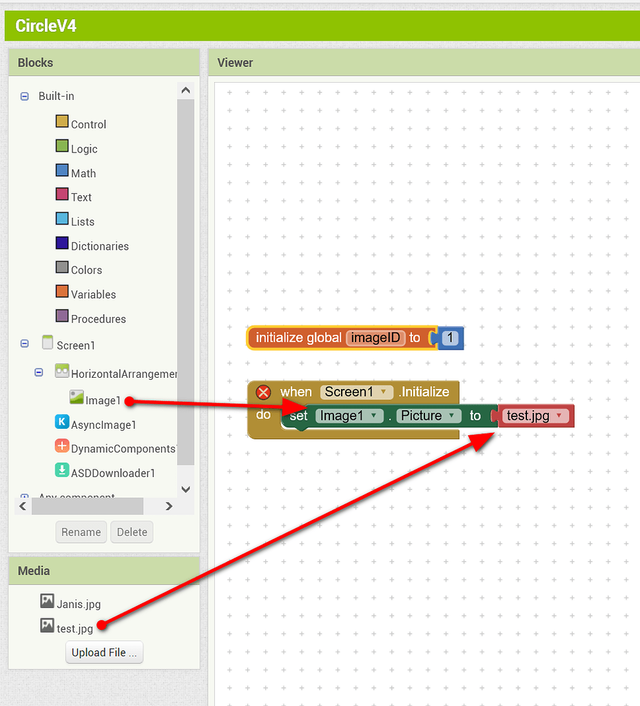Click the Rename button
Screen dimensions: 640x706
point(81,532)
